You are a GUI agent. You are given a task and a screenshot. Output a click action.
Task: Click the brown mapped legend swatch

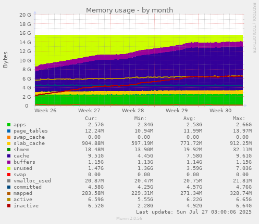pos(9,193)
